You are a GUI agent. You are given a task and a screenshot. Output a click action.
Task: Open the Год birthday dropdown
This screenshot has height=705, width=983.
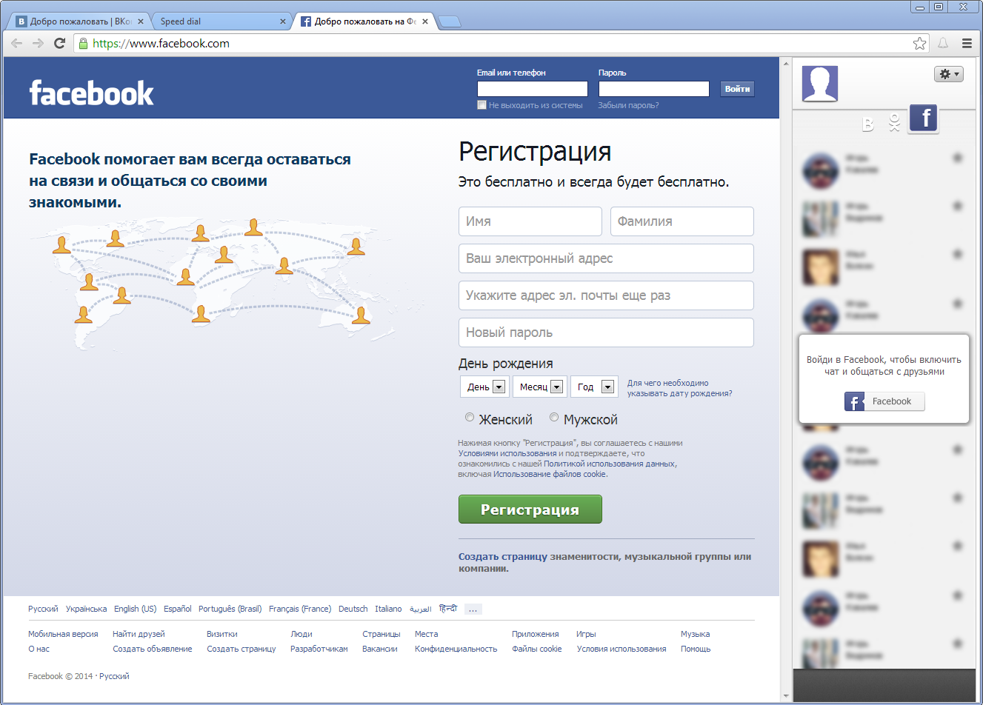point(594,387)
